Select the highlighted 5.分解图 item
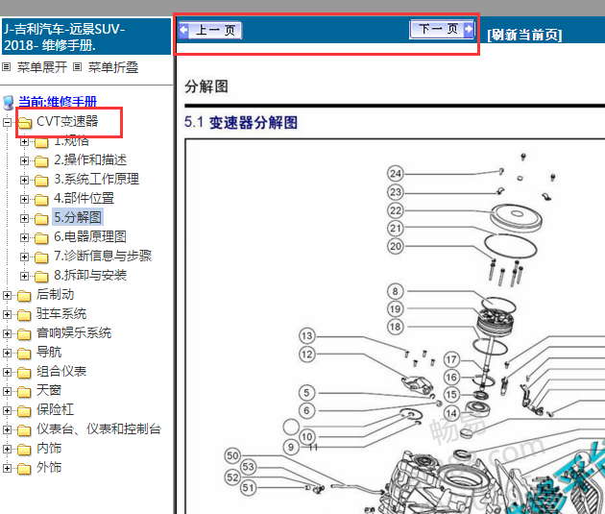605x514 pixels. click(x=78, y=217)
